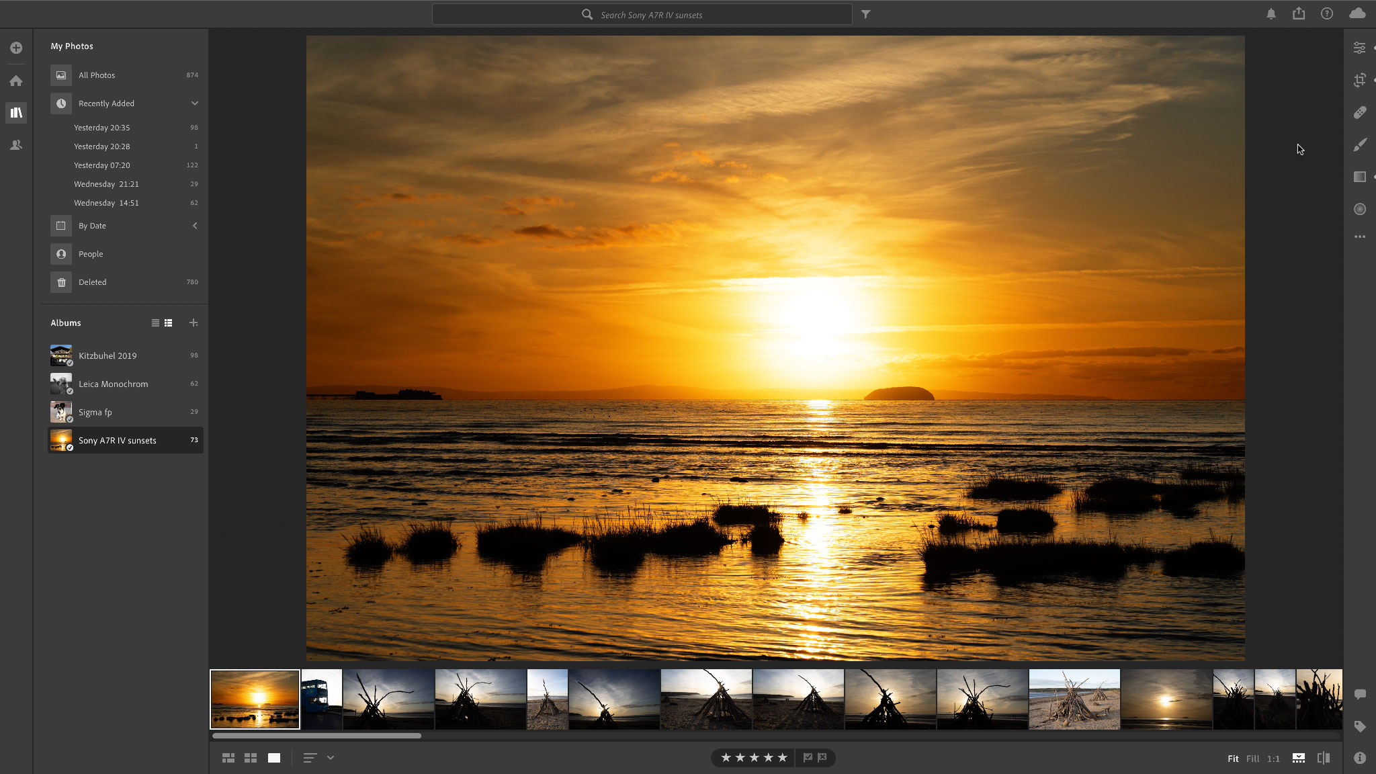Switch to Photo Grid view

click(228, 758)
